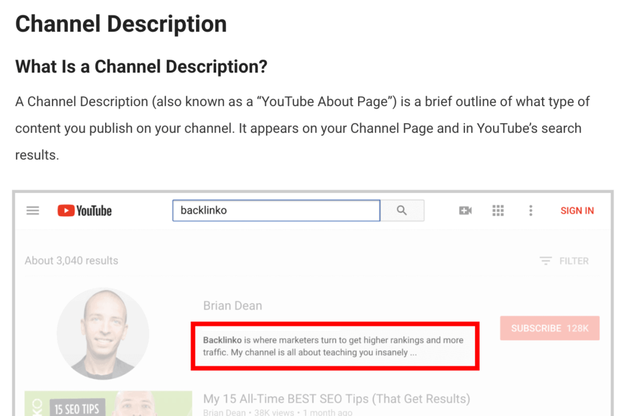Click the What Is a Channel Description heading
The width and height of the screenshot is (625, 416).
pyautogui.click(x=141, y=66)
